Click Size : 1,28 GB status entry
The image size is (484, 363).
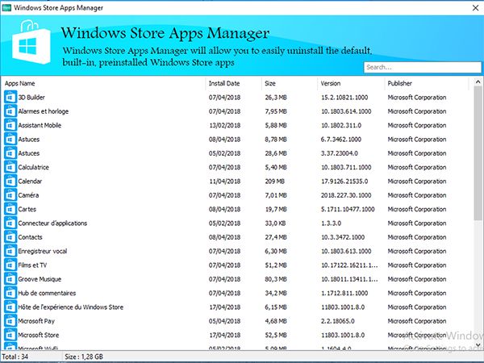point(84,357)
